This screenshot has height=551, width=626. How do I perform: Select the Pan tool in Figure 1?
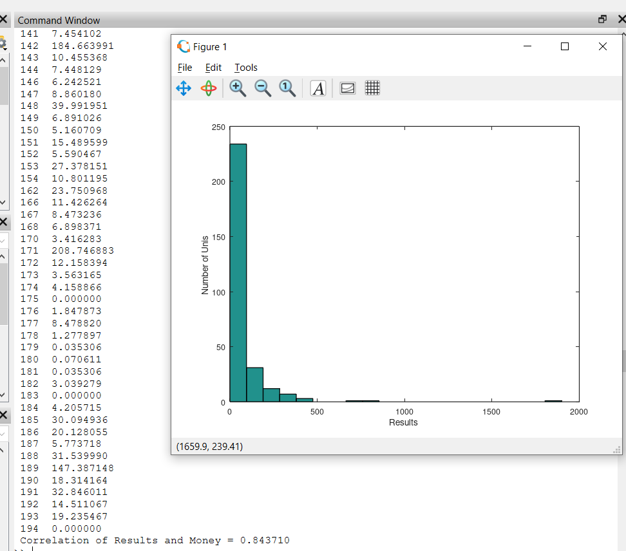184,89
